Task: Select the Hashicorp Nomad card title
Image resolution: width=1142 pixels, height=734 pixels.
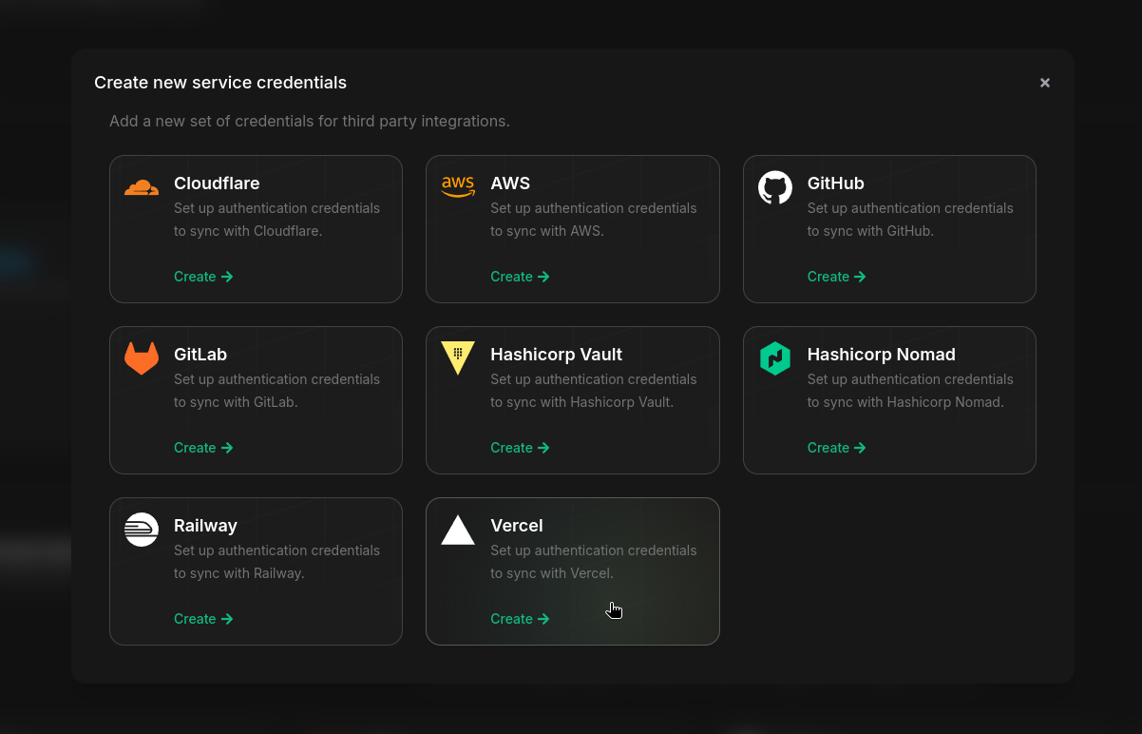Action: (882, 355)
